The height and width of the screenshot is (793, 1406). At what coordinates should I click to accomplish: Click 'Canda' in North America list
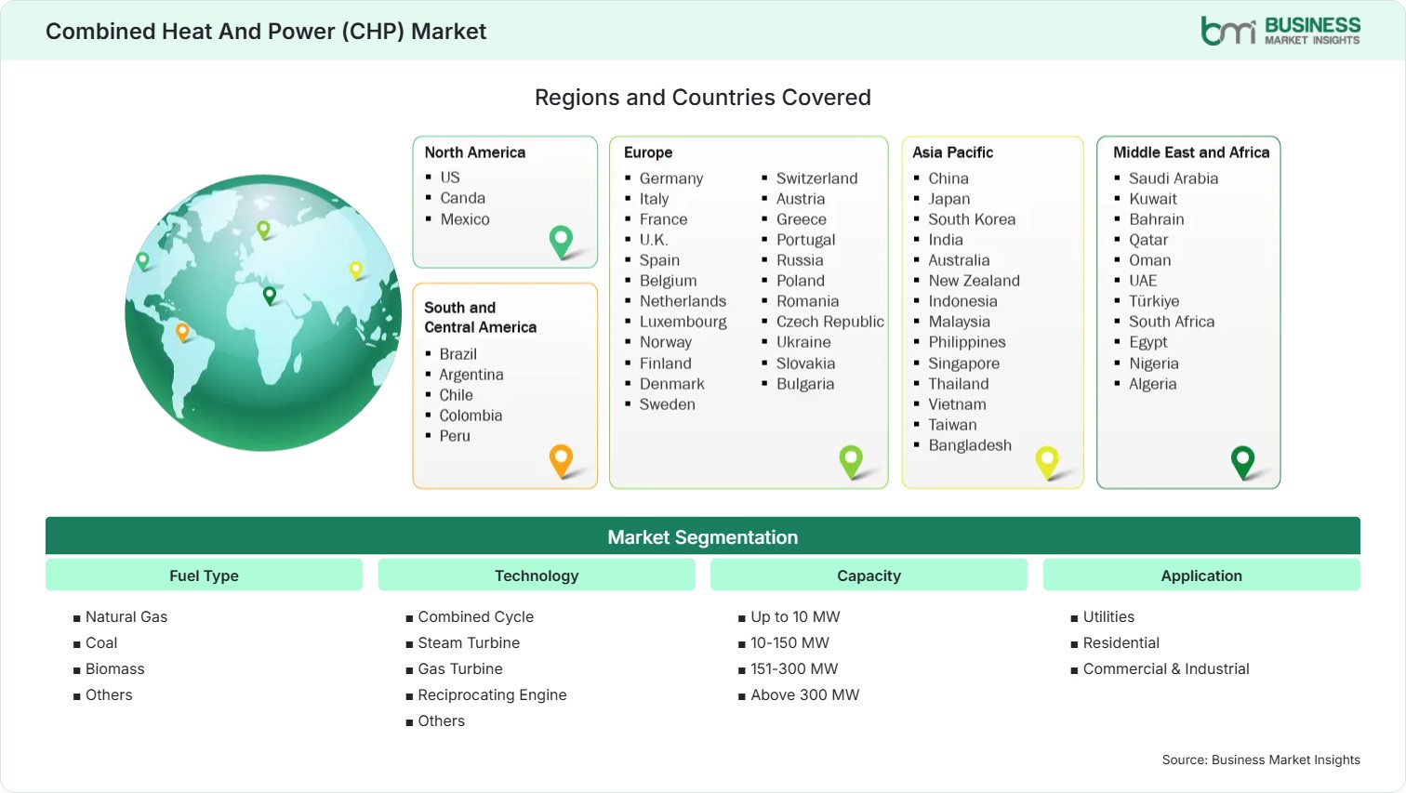pyautogui.click(x=463, y=198)
